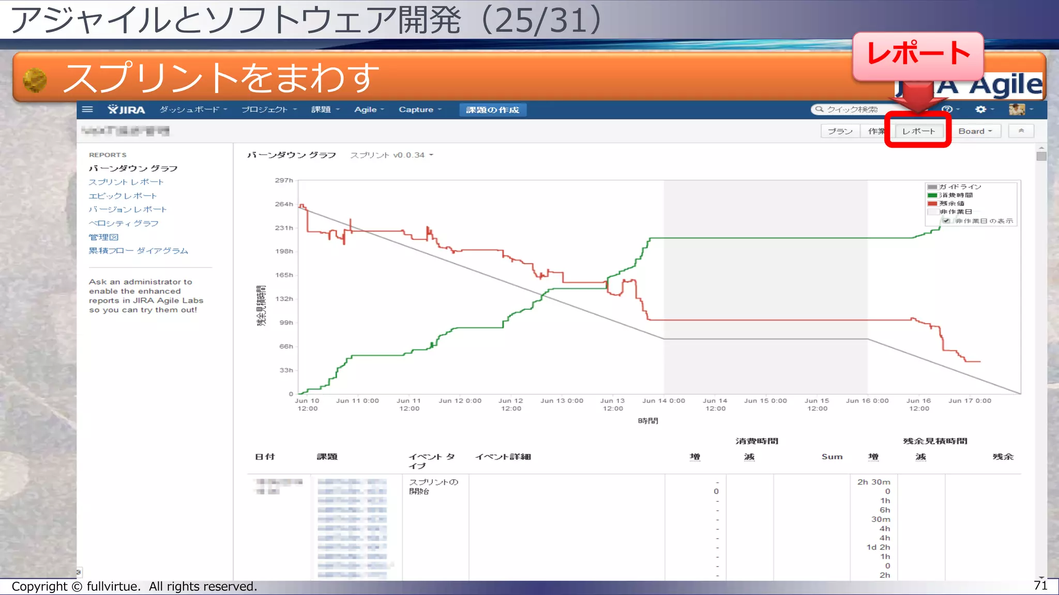Image resolution: width=1059 pixels, height=595 pixels.
Task: Open the help question mark menu
Action: [x=950, y=109]
